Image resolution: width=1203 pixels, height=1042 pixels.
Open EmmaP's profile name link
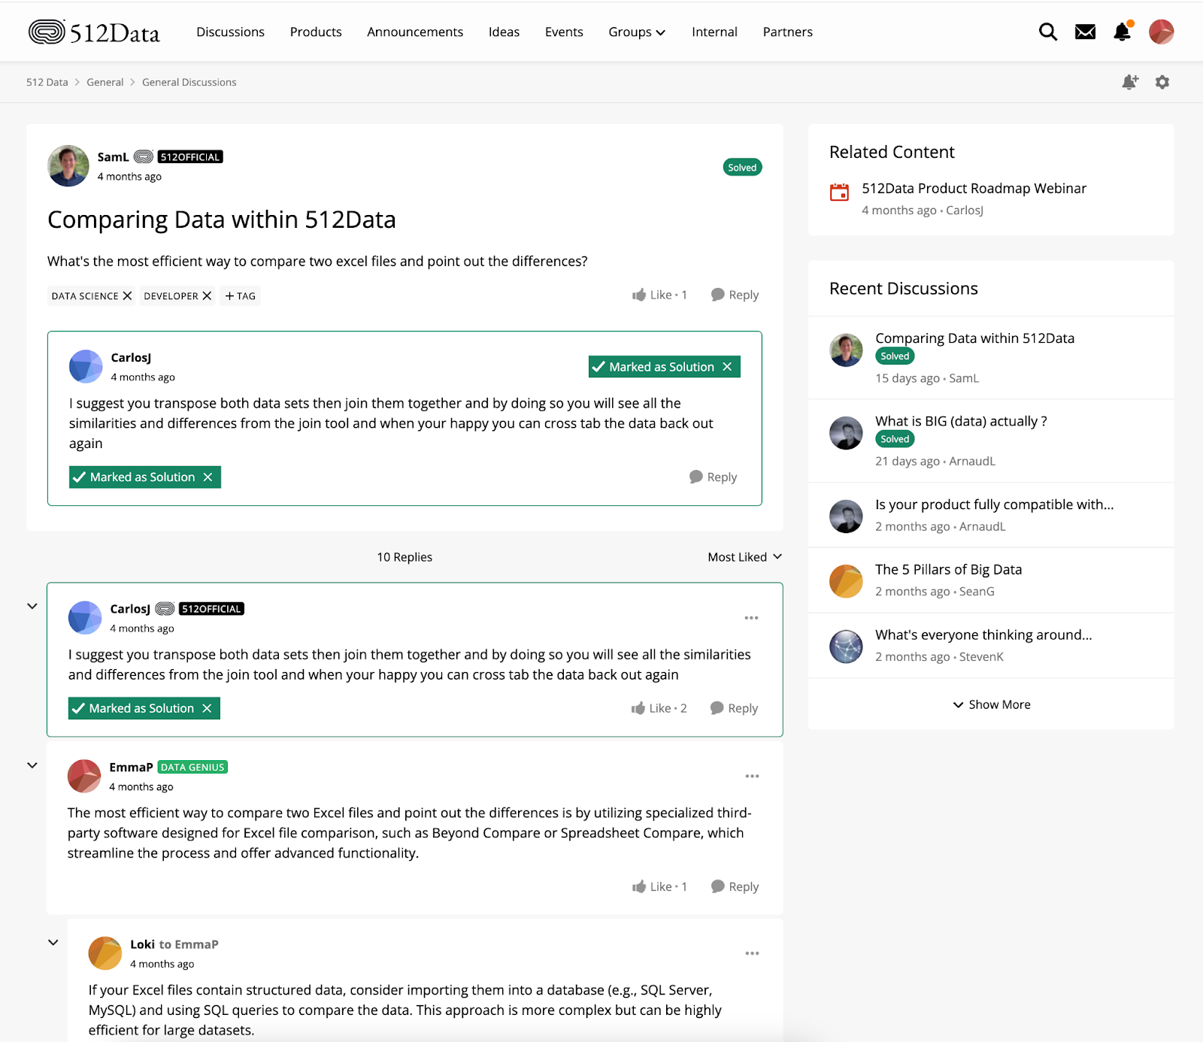pyautogui.click(x=131, y=768)
